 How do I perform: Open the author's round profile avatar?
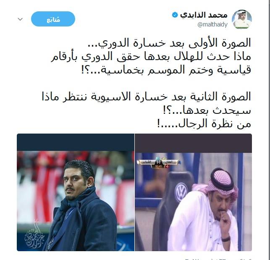coord(242,19)
